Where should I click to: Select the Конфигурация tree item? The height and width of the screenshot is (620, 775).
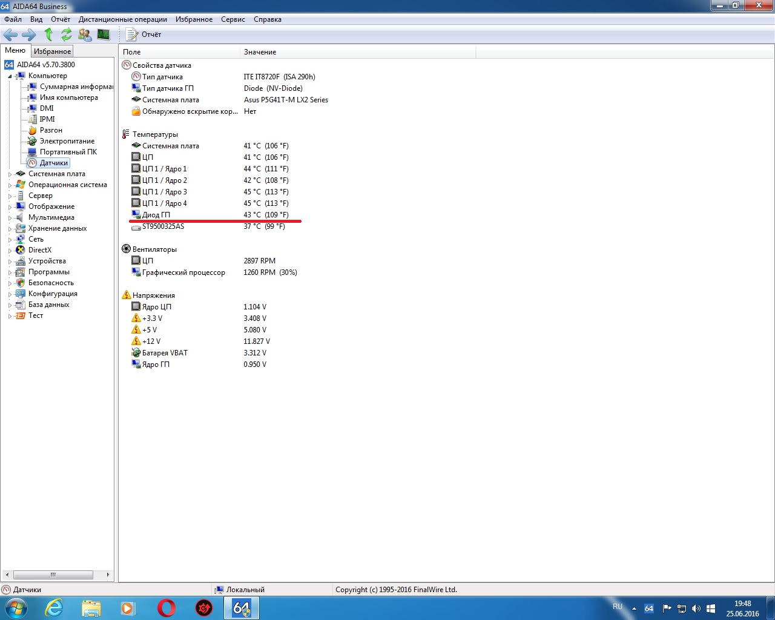click(x=53, y=294)
